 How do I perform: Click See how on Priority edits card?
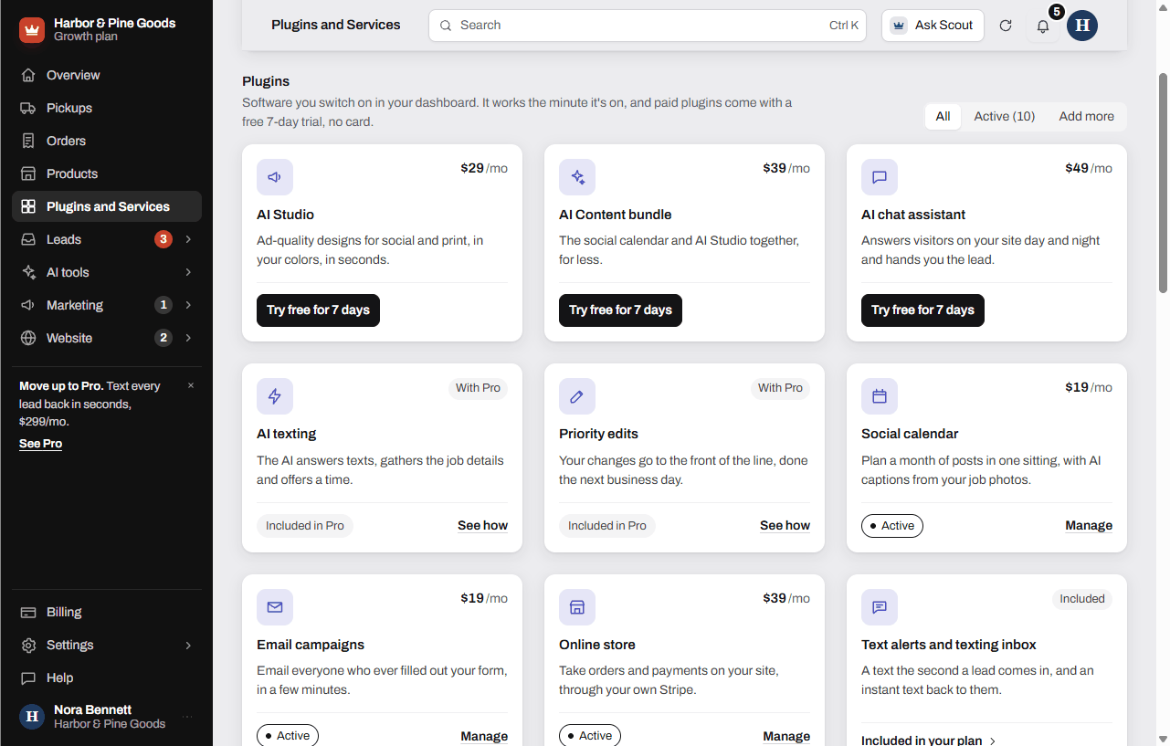(x=785, y=526)
